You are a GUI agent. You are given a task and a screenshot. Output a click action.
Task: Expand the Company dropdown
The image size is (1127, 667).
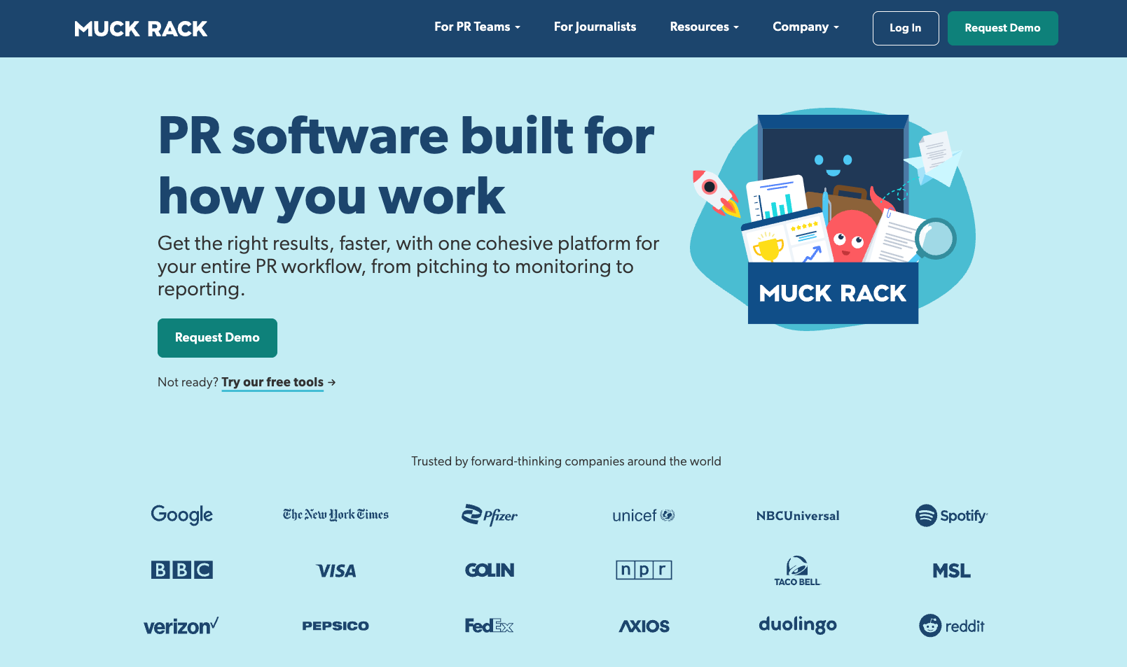pos(806,27)
